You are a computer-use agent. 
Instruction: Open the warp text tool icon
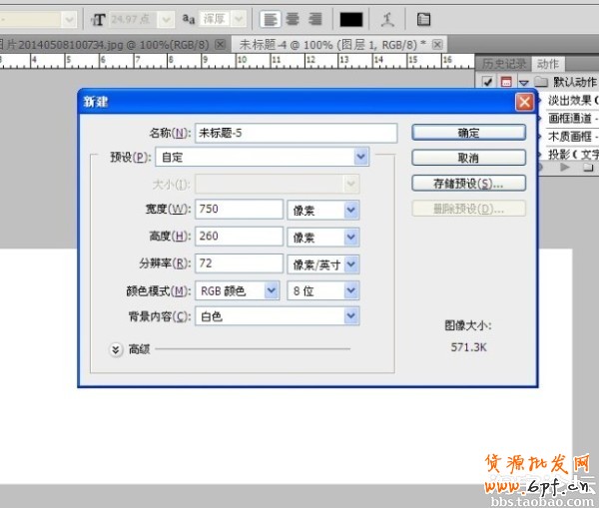click(x=387, y=19)
